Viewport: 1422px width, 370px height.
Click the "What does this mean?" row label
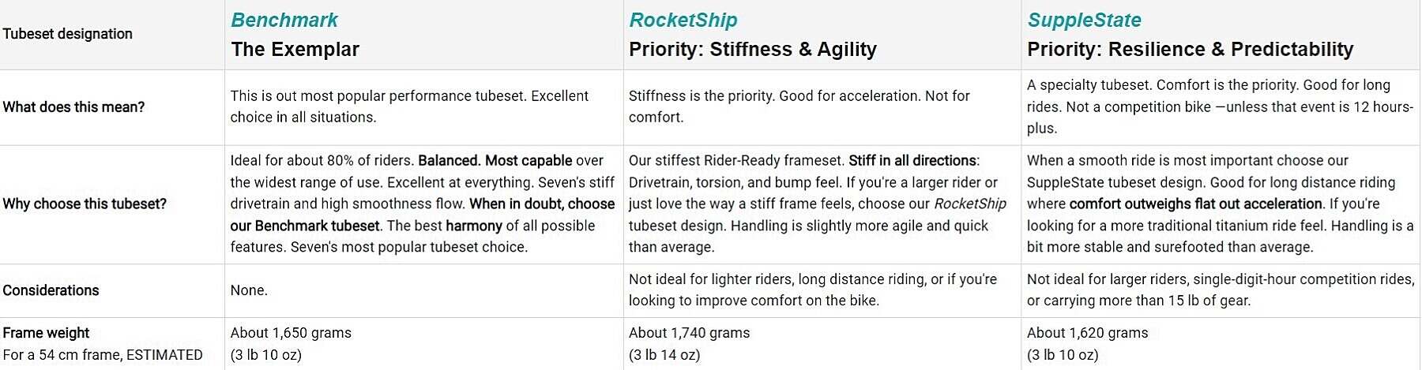(73, 107)
